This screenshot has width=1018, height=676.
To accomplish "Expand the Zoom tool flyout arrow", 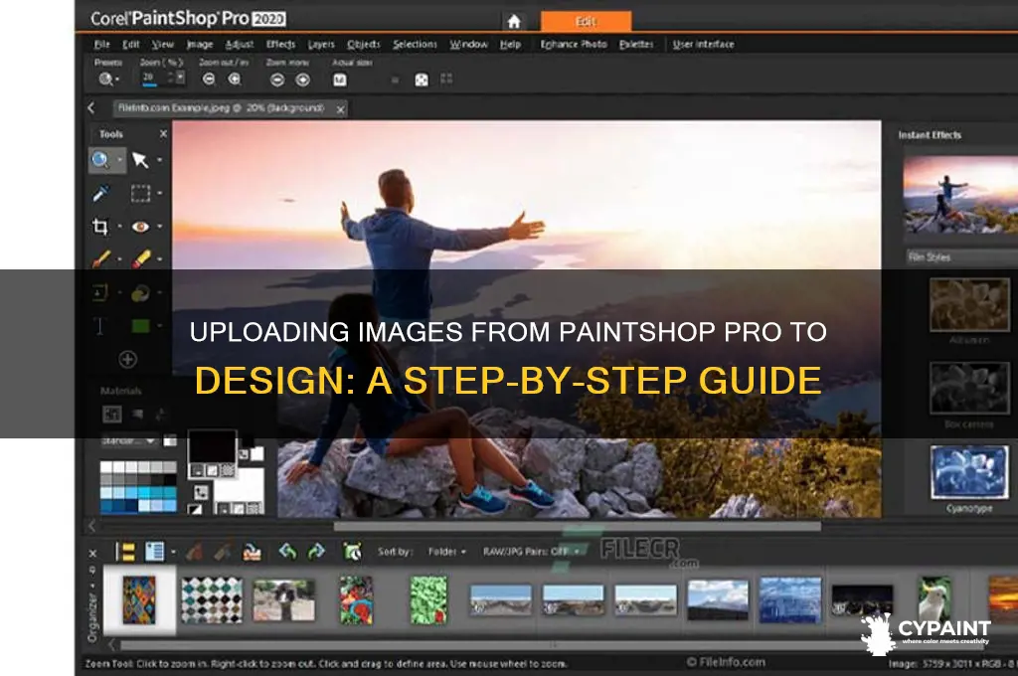I will tap(119, 160).
